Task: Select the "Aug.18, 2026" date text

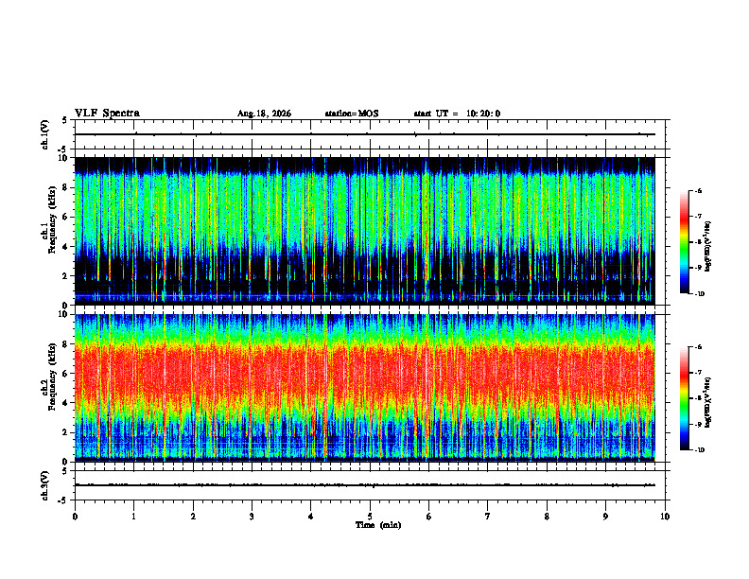Action: 264,114
